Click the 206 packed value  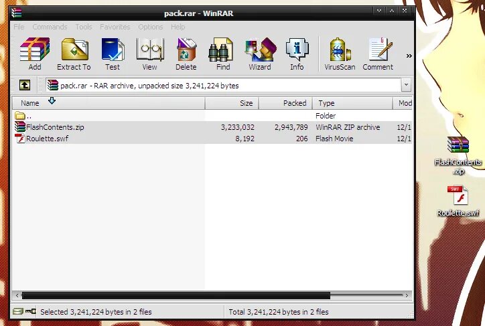point(302,139)
